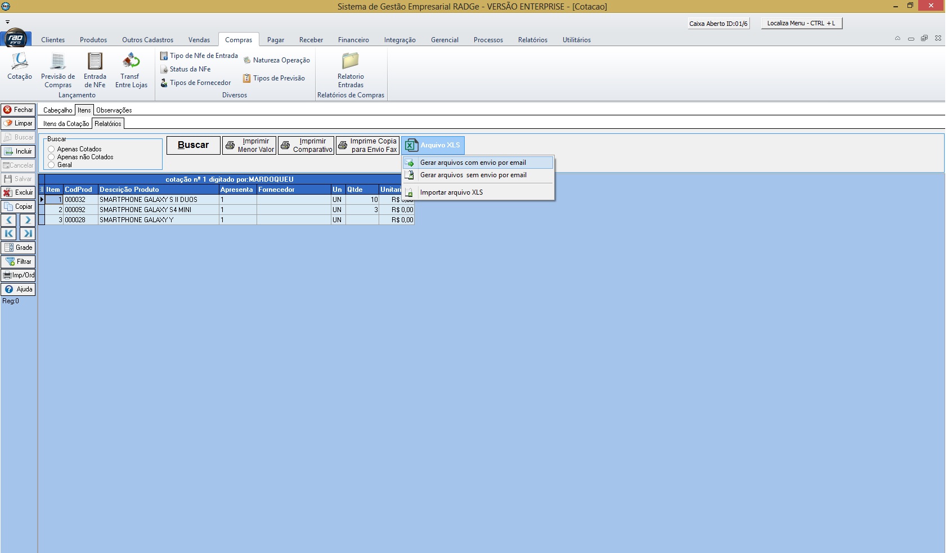Choose Gerar arquivos com envio por email
948x553 pixels.
(473, 163)
